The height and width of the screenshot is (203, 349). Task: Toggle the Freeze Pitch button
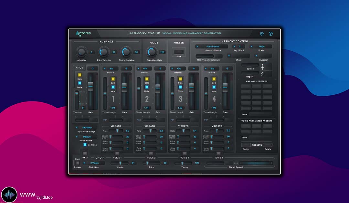click(x=179, y=52)
